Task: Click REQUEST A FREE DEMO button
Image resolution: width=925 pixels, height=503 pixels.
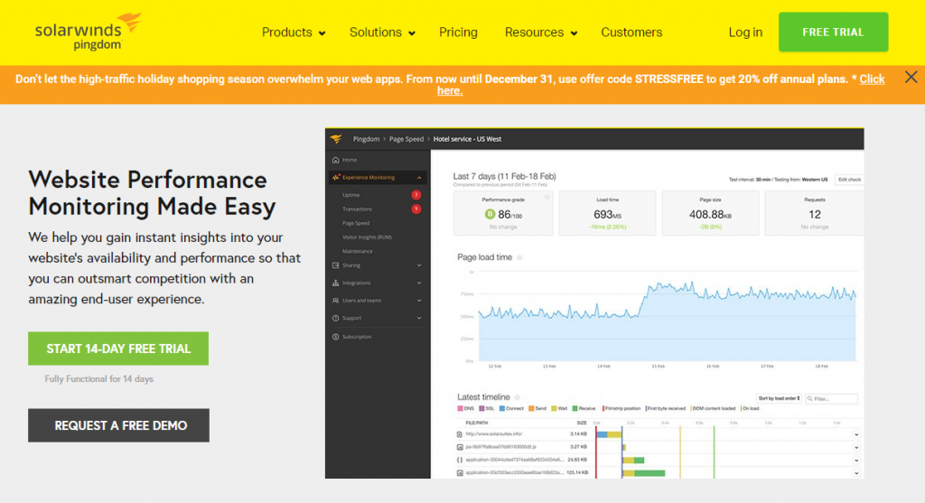Action: coord(118,425)
